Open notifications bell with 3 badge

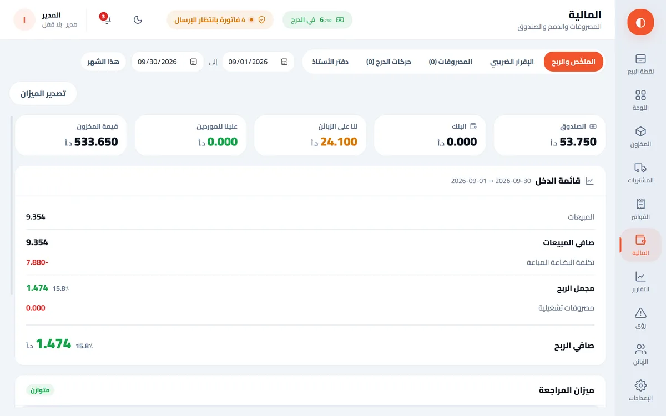107,19
